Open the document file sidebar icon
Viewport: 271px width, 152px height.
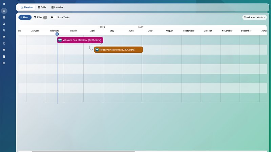tap(4, 56)
